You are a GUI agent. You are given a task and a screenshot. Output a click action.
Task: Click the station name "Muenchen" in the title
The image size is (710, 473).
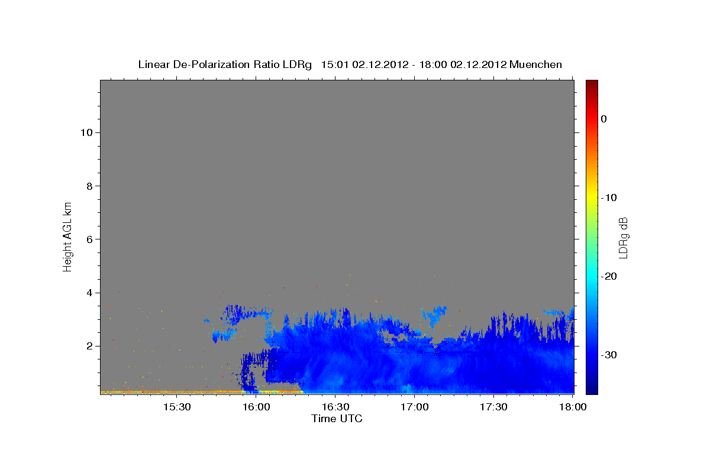pyautogui.click(x=536, y=64)
